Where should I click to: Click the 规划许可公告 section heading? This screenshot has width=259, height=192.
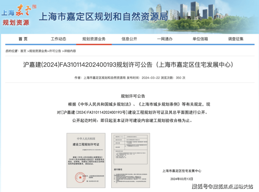(133, 96)
